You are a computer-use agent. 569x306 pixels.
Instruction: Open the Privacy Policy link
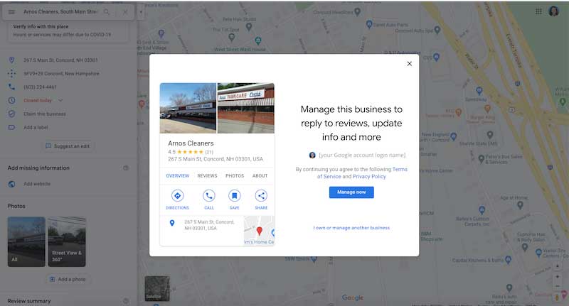tap(369, 176)
